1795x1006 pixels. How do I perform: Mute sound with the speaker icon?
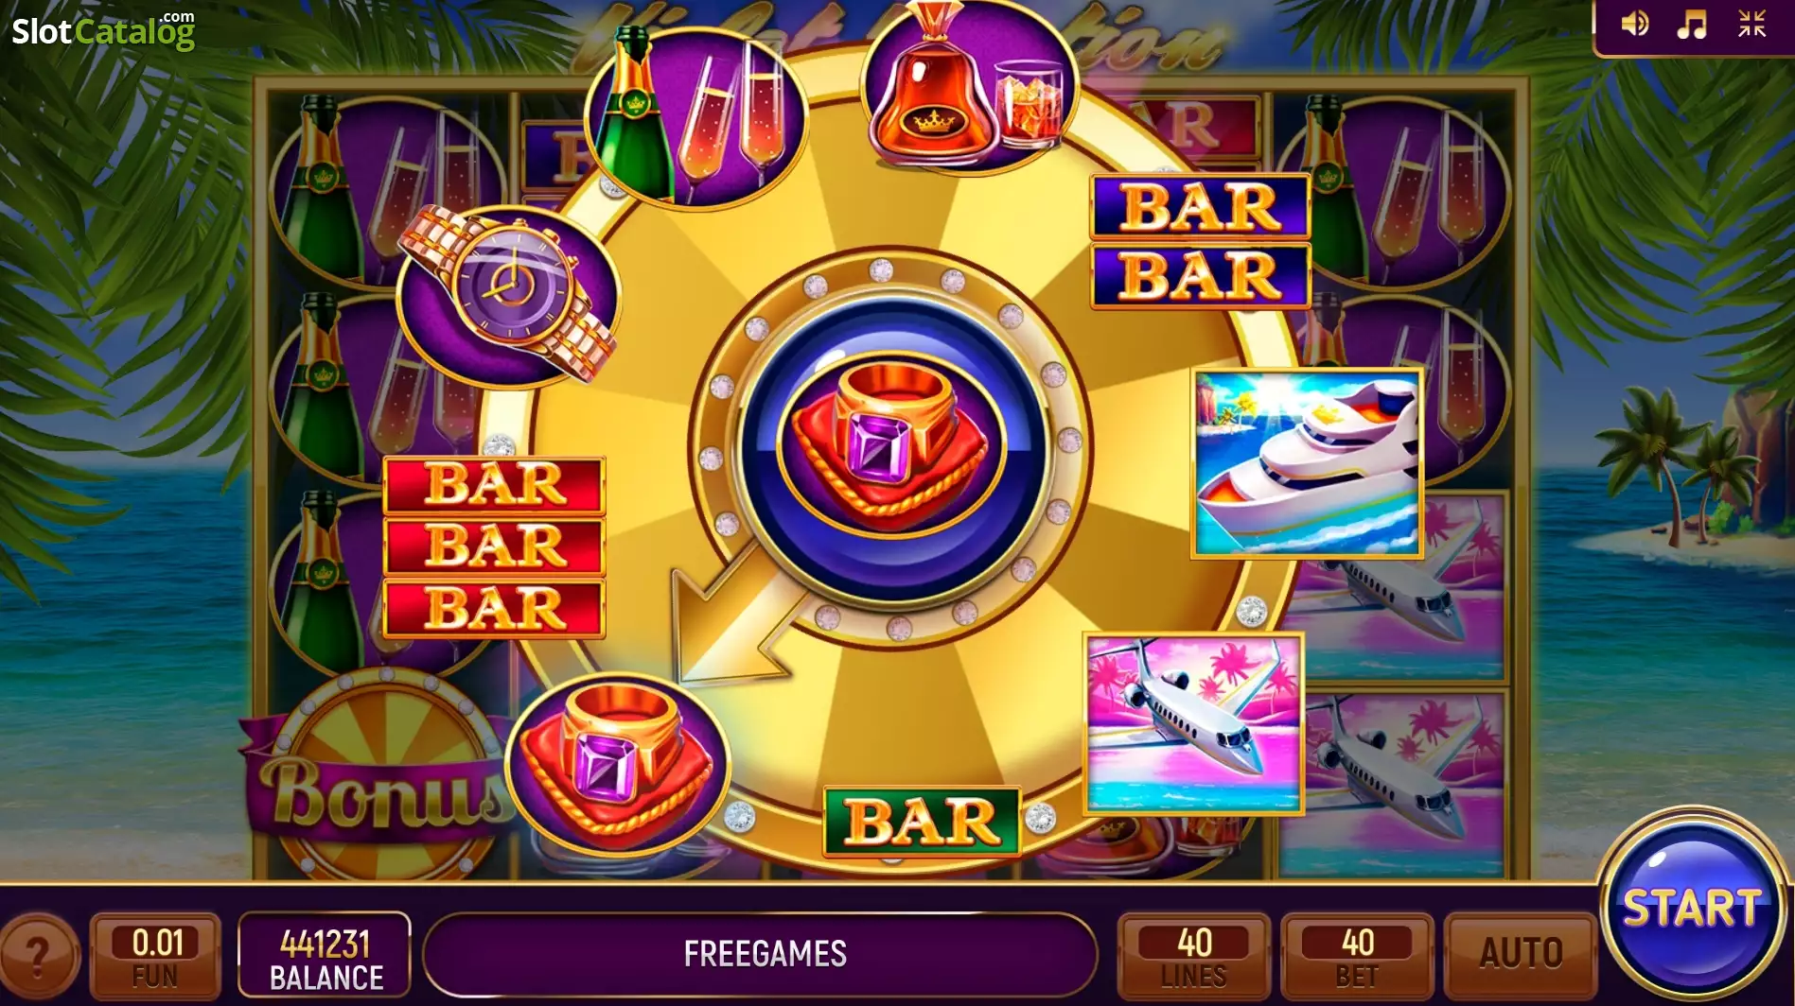pyautogui.click(x=1634, y=24)
